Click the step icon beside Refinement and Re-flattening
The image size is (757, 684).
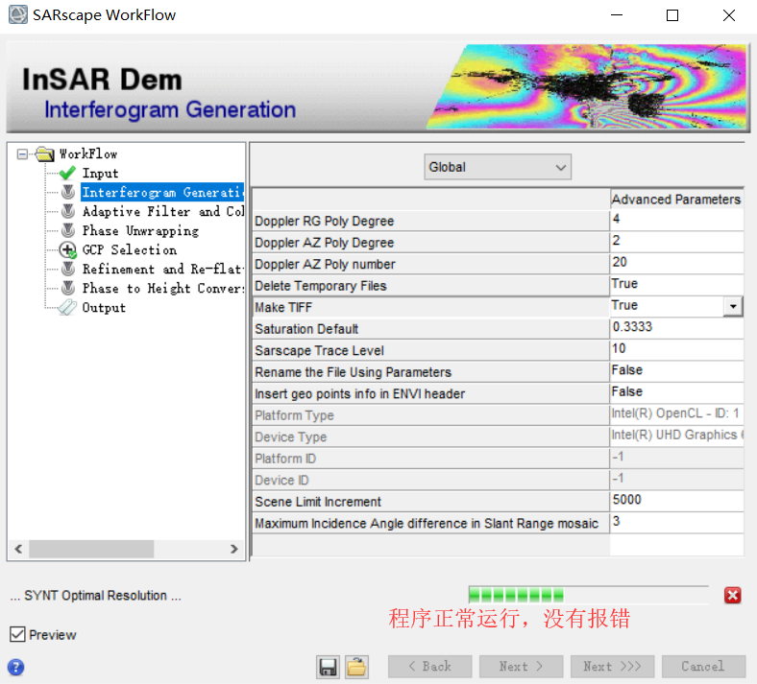pos(68,269)
